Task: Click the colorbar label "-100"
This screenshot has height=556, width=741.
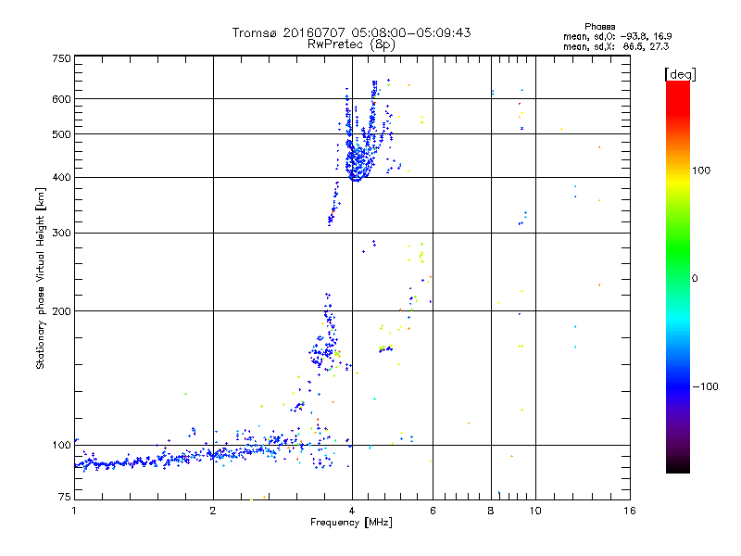Action: 705,386
